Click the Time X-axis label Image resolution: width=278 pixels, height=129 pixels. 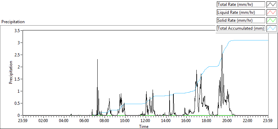(144, 126)
